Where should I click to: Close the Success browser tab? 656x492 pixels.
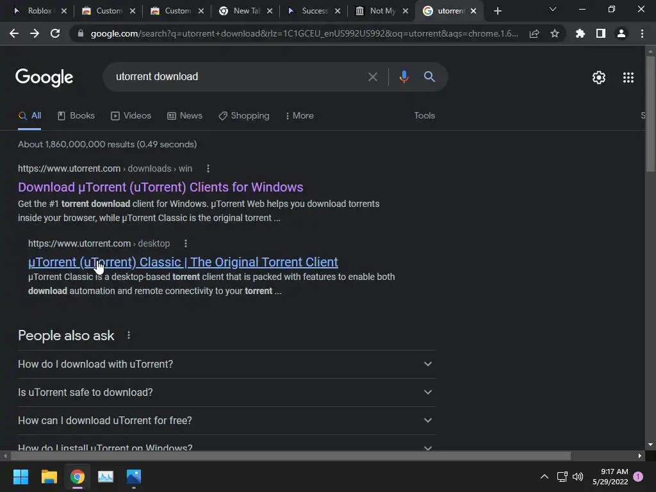pos(337,11)
